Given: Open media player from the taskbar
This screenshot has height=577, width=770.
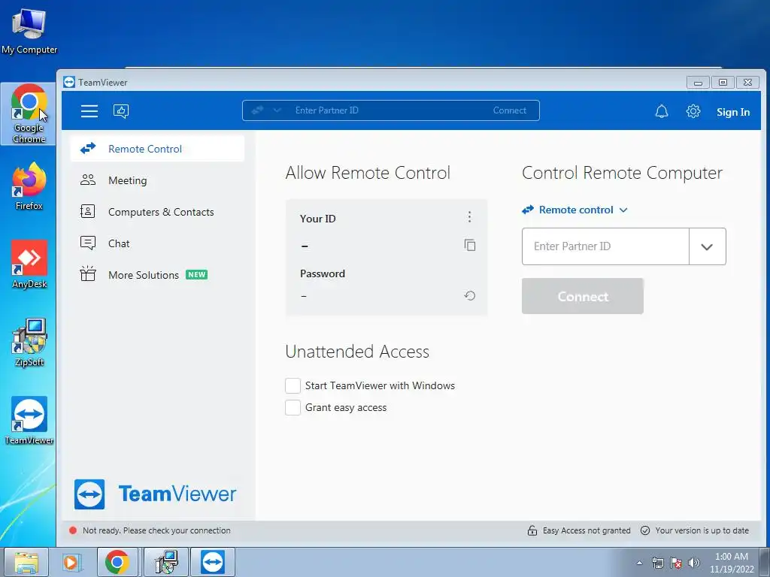Looking at the screenshot, I should [71, 562].
